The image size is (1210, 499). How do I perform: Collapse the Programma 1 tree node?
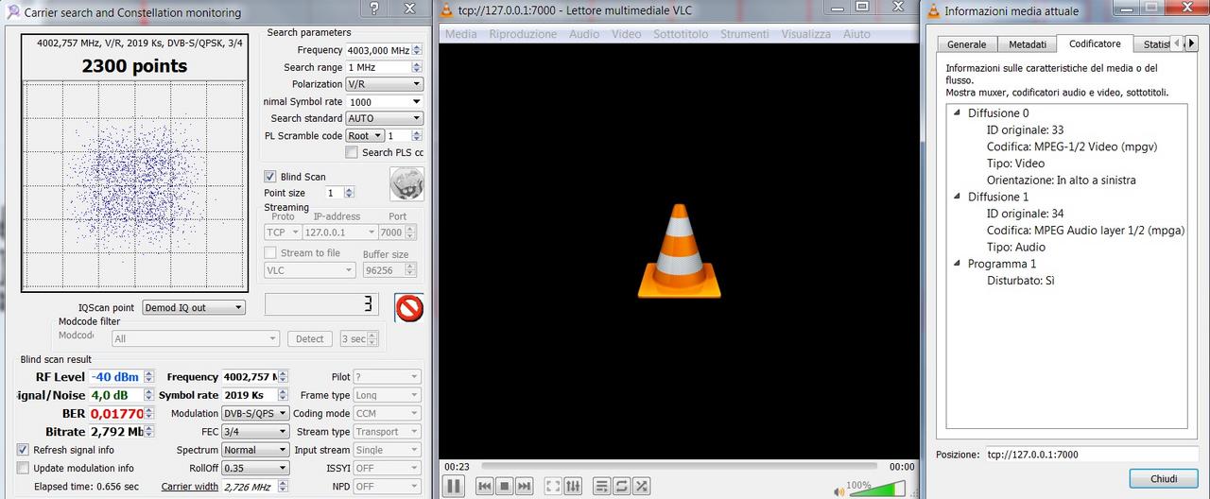click(x=956, y=264)
